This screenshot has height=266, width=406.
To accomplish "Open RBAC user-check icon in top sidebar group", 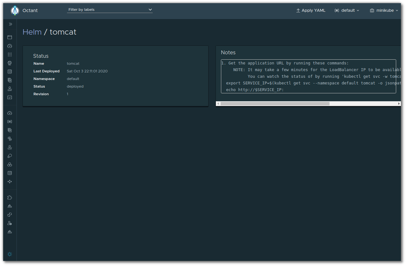I will pyautogui.click(x=10, y=89).
